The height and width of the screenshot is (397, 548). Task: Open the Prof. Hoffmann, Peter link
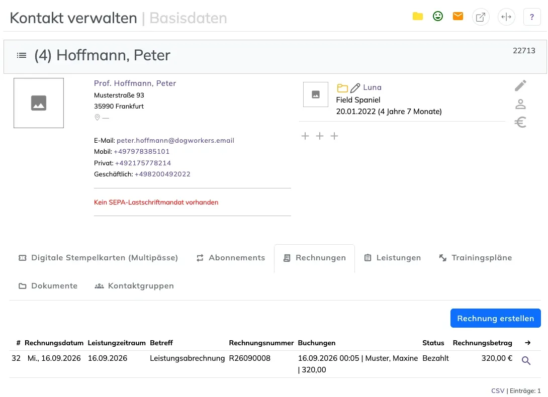(x=135, y=83)
